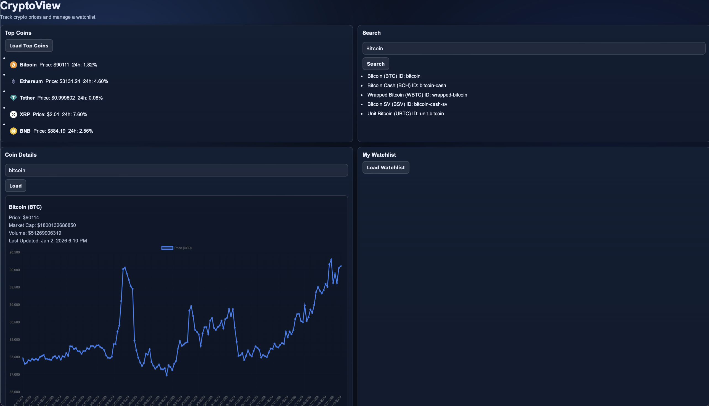The height and width of the screenshot is (406, 709).
Task: Click the Load button under Coin Details
Action: point(15,186)
